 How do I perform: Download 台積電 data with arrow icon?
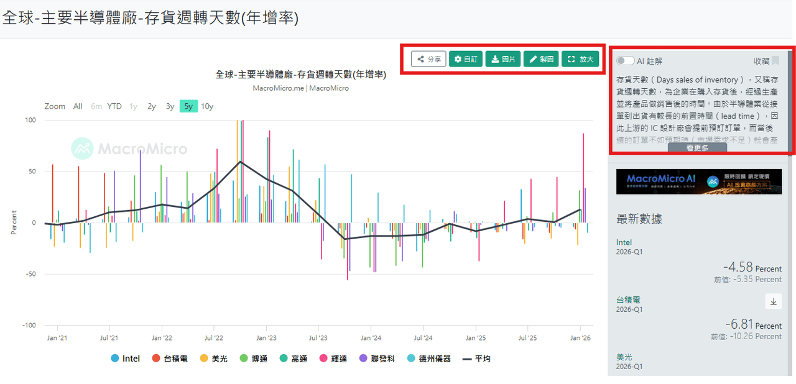774,301
